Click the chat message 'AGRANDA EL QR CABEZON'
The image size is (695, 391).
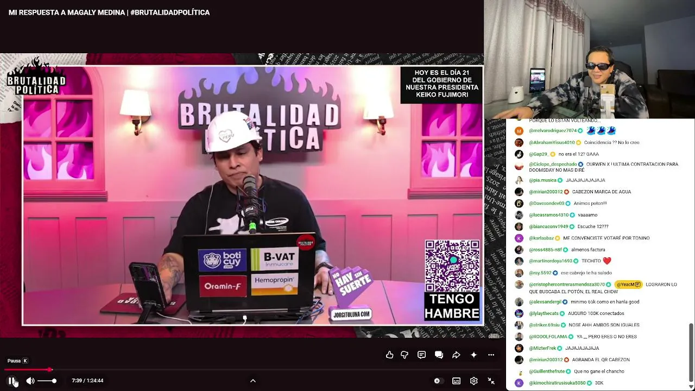tap(601, 360)
